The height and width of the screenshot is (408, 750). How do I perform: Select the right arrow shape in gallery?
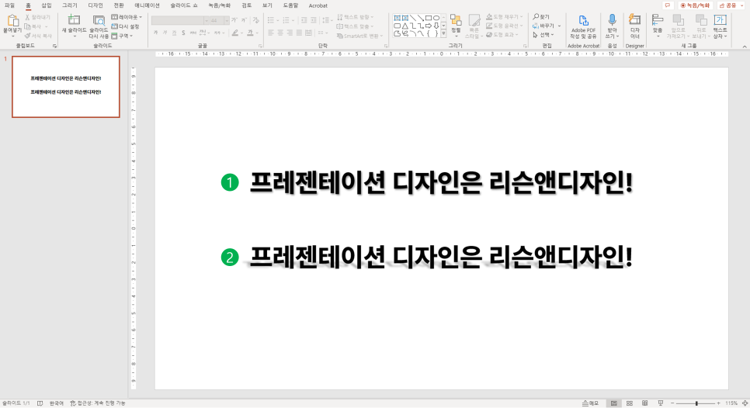point(429,26)
